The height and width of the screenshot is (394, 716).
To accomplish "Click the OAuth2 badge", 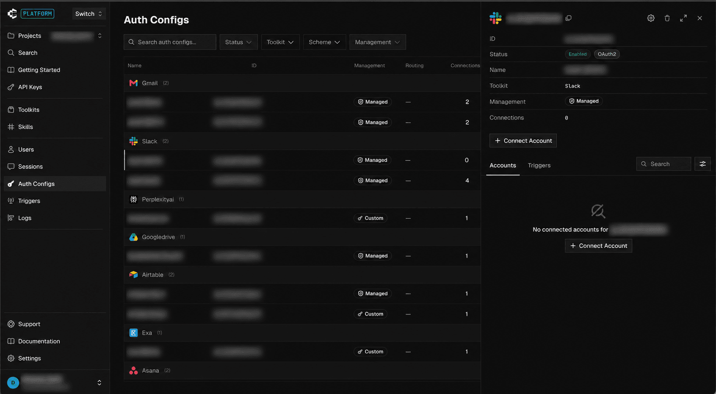I will coord(607,54).
